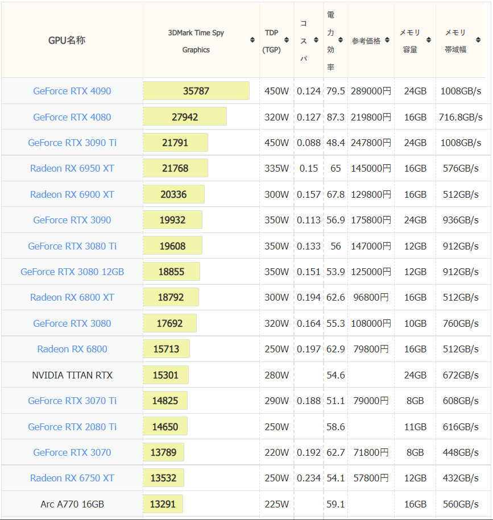The image size is (493, 520).
Task: Open Radeon RX 6800 XT link
Action: click(72, 297)
